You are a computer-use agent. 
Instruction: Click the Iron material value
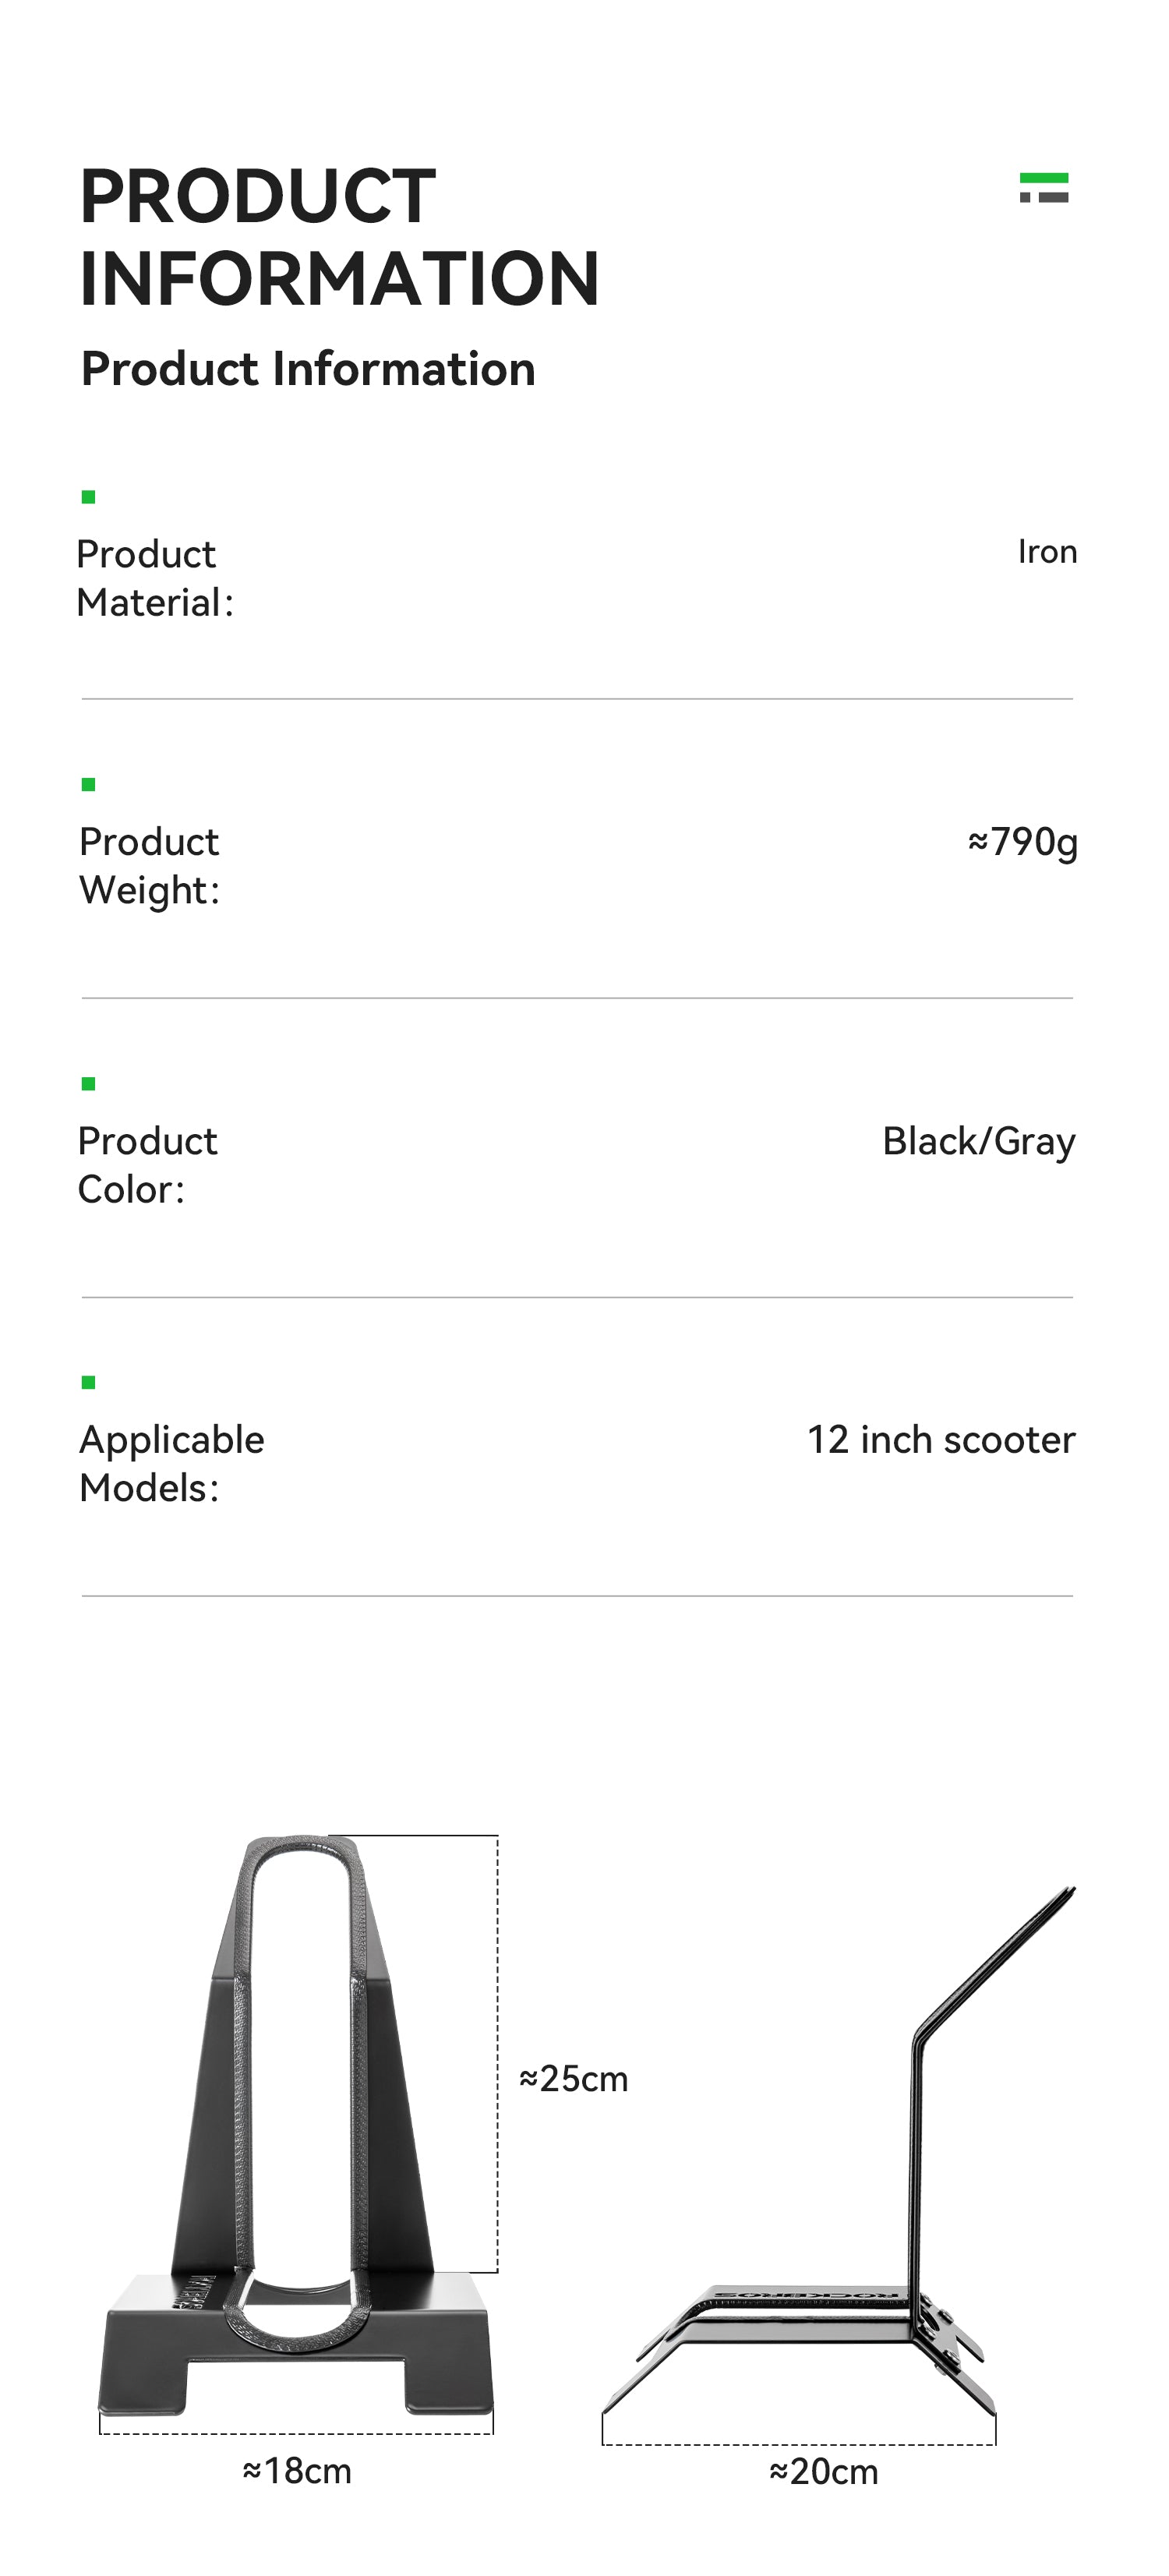click(1047, 552)
